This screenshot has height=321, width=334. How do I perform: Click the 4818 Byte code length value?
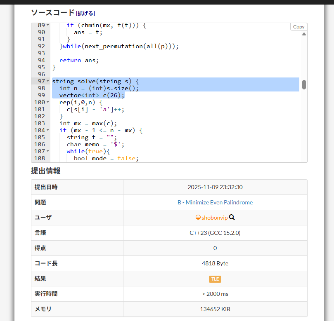[x=215, y=263]
